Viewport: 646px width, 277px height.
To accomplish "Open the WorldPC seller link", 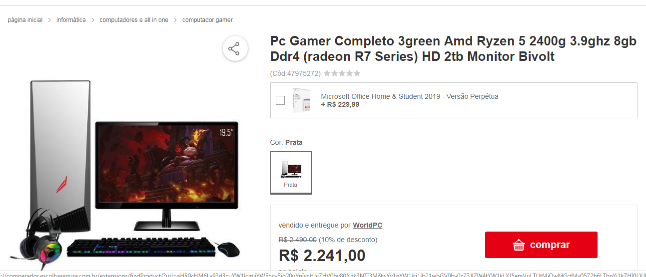I will [367, 225].
